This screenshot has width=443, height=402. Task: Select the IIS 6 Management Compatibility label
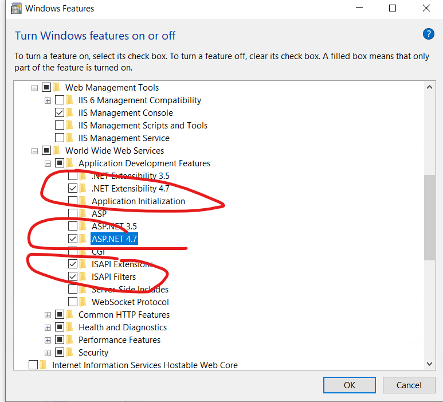click(x=140, y=100)
